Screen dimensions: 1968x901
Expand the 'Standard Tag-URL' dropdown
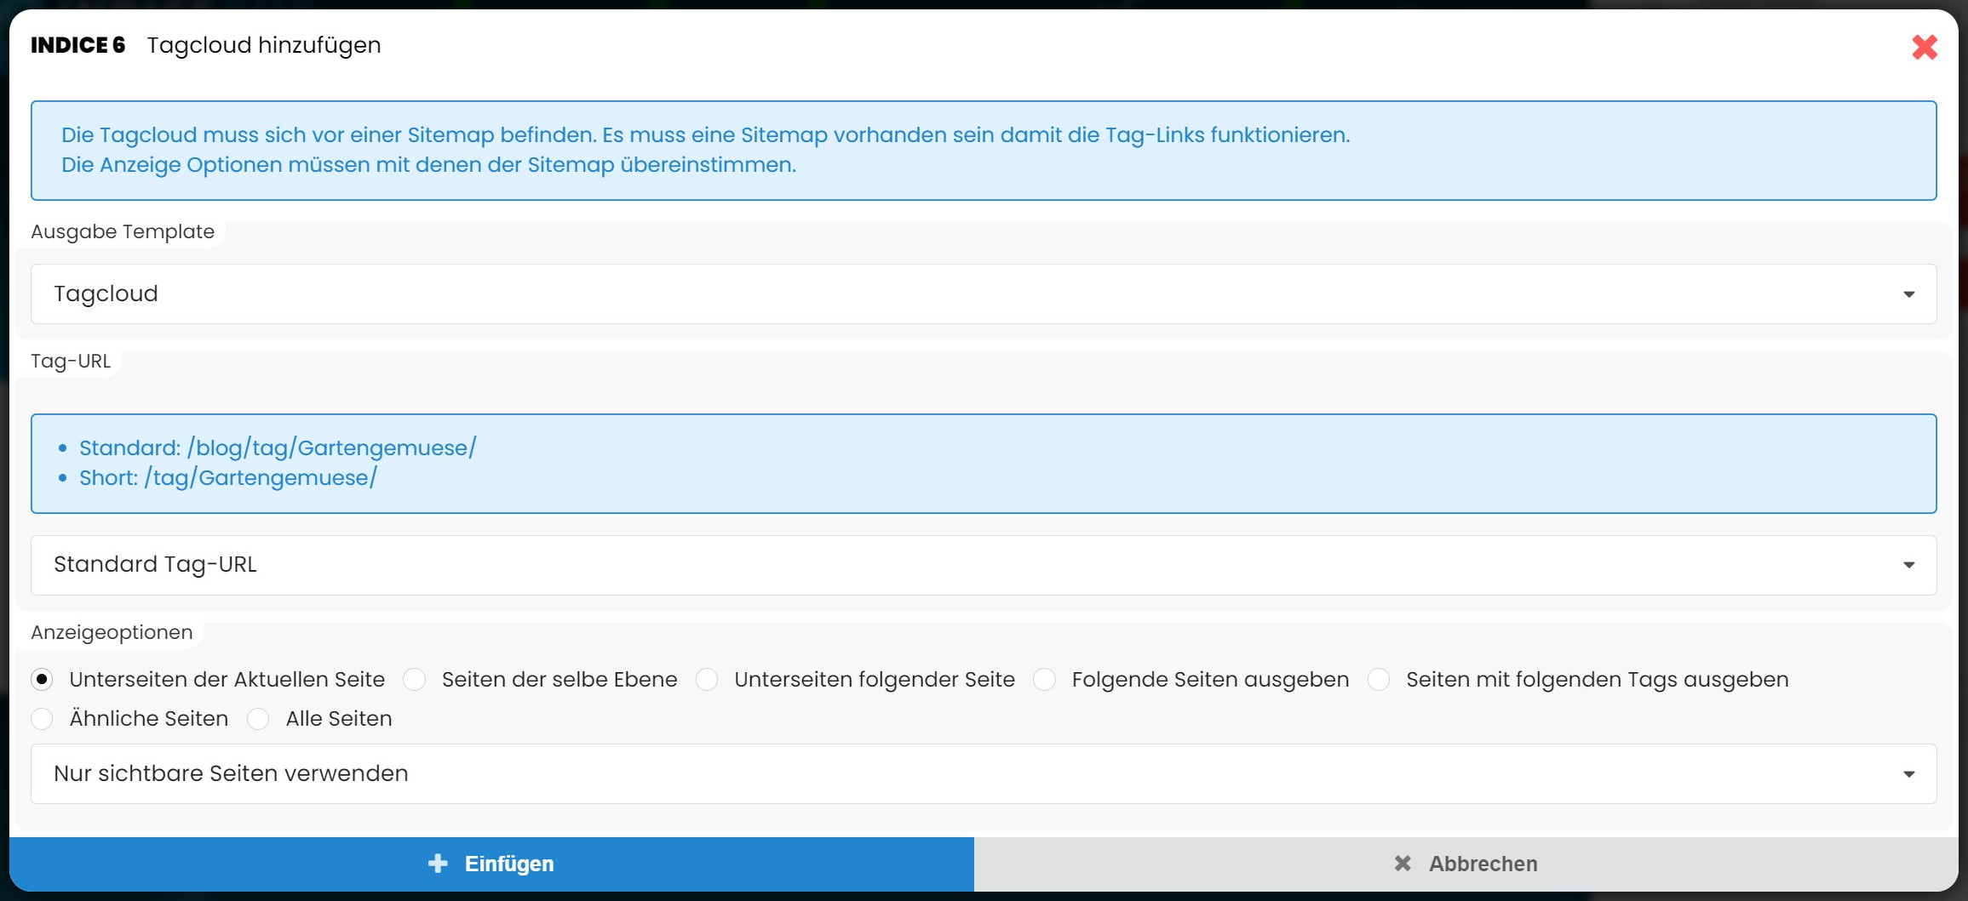click(983, 565)
